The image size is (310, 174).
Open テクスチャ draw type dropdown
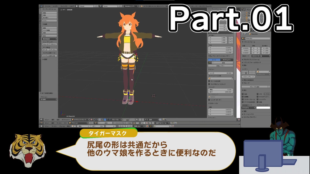point(249,108)
